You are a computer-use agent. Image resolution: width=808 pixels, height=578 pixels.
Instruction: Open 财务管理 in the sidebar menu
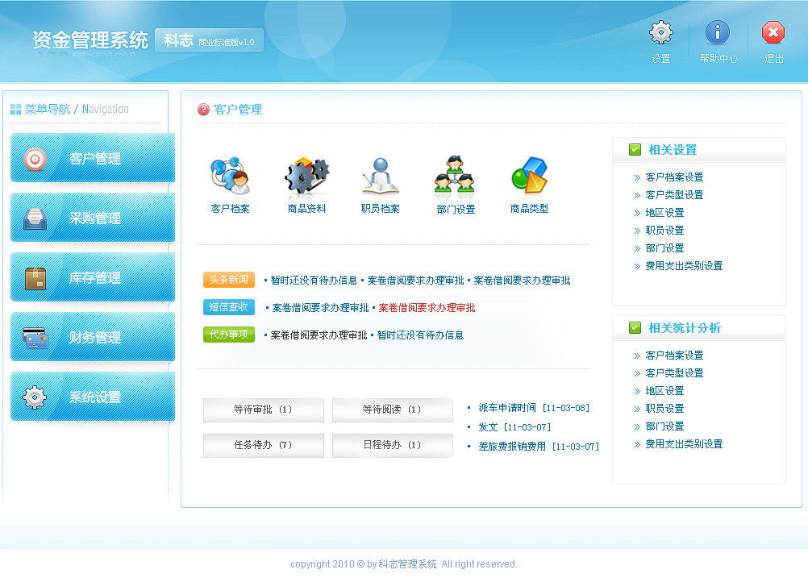93,338
